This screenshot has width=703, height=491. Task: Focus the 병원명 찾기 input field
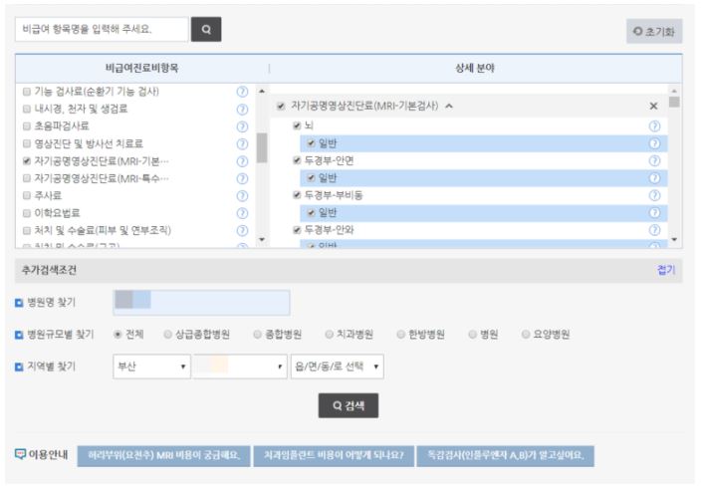201,303
